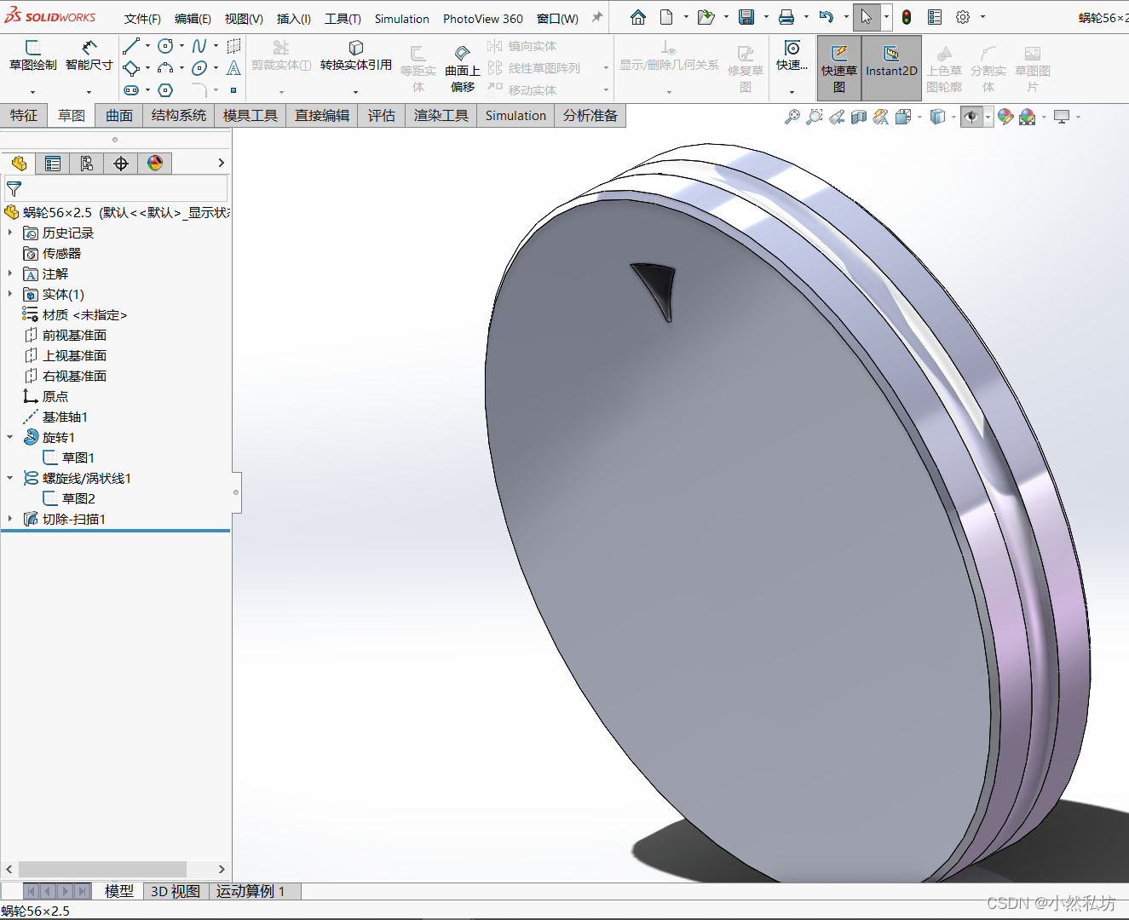Viewport: 1129px width, 920px height.
Task: Select the Line sketch tool
Action: 131,46
